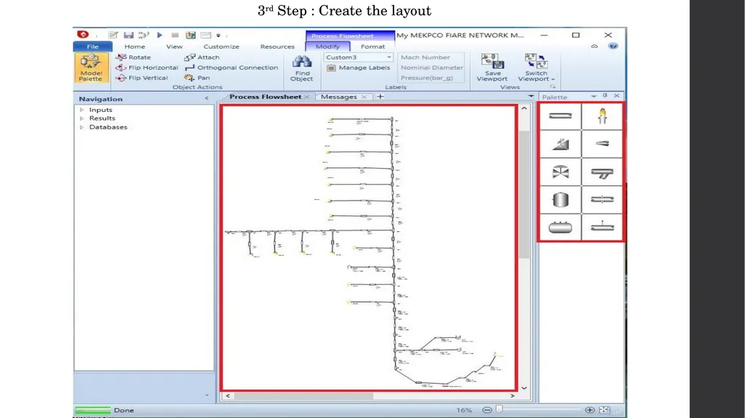Close the Messages tab
The image size is (745, 418).
tap(364, 97)
